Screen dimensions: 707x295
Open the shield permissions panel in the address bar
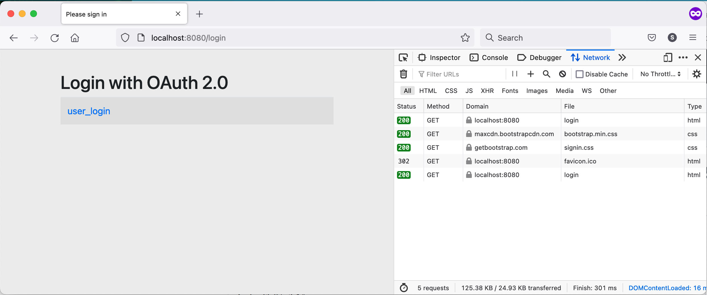click(125, 38)
